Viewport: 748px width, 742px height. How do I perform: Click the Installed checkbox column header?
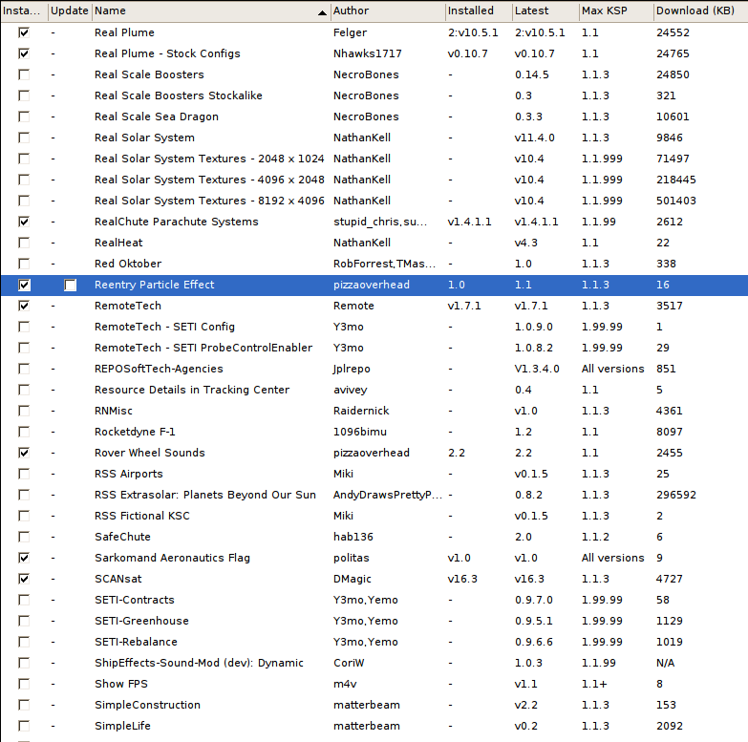[23, 11]
